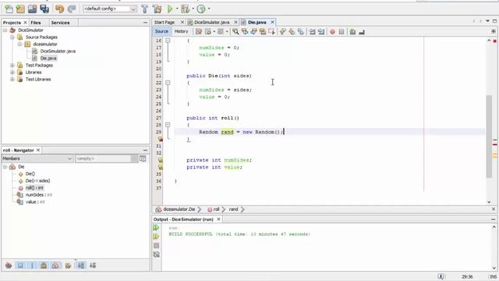The image size is (499, 281).
Task: Collapse the DiceSimulator project node
Action: (x=5, y=30)
